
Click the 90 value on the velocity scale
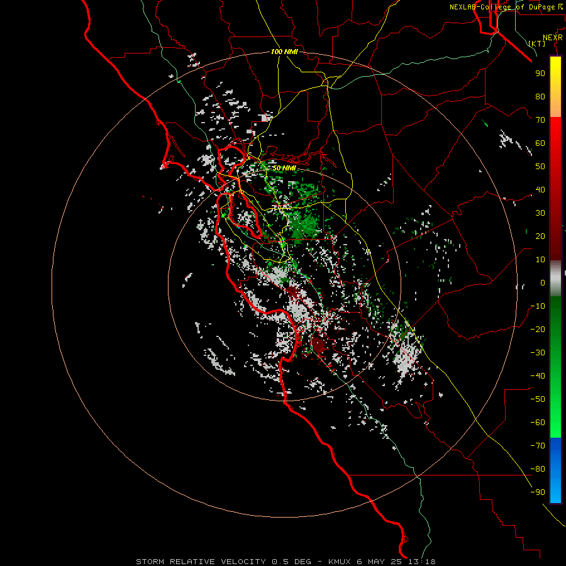pyautogui.click(x=540, y=74)
